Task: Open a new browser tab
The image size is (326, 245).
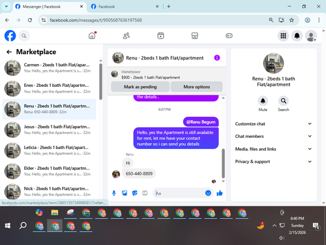Action: 169,7
